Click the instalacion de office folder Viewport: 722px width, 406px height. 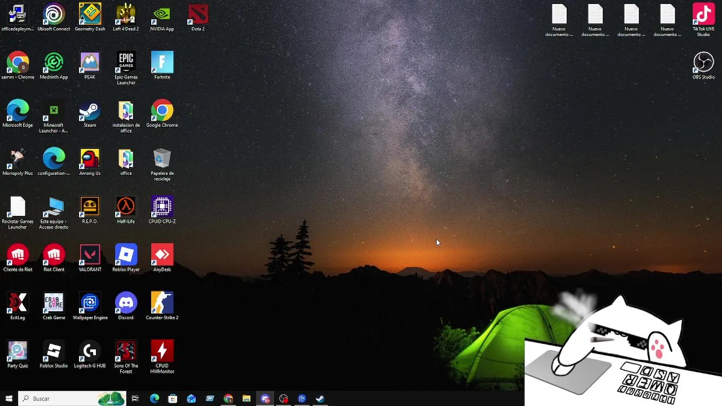click(126, 117)
